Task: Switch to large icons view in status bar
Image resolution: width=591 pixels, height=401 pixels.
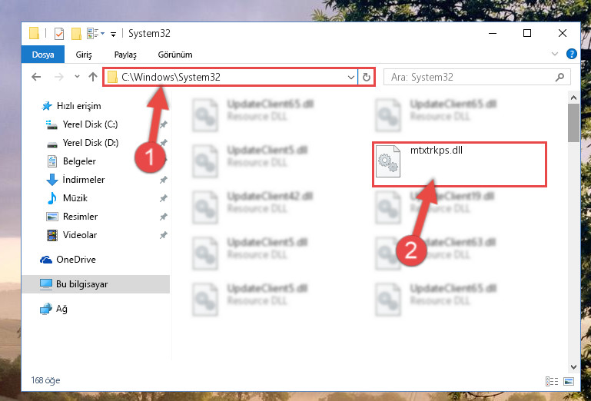Action: coord(569,381)
